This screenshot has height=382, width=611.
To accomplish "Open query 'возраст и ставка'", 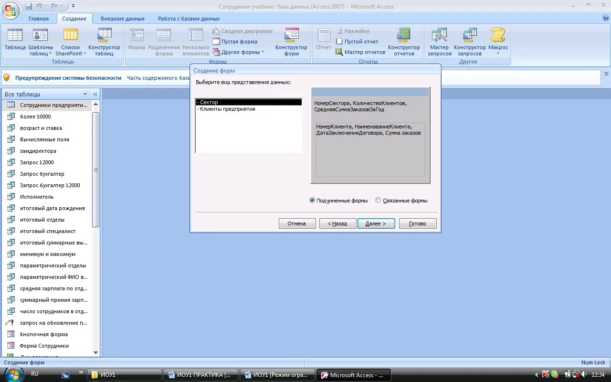I will click(47, 128).
